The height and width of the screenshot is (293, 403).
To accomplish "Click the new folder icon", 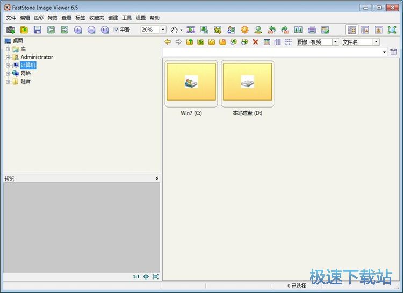I will [222, 42].
